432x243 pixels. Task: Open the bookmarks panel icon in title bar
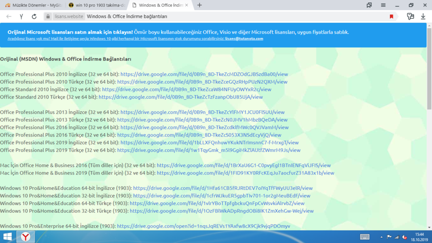[369, 5]
